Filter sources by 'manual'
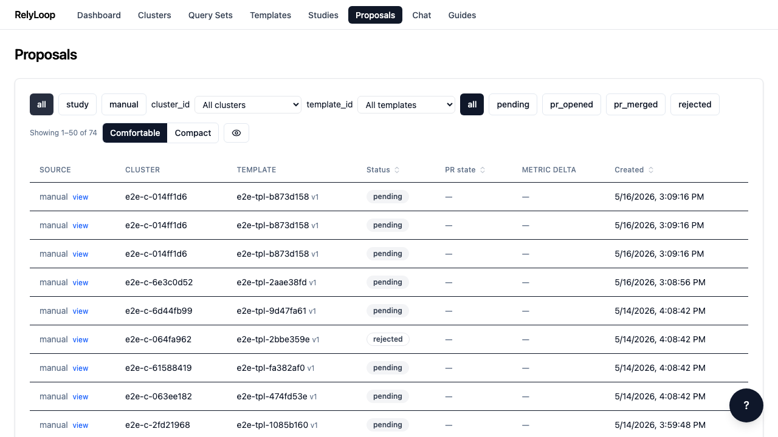Viewport: 778px width, 437px height. 124,104
